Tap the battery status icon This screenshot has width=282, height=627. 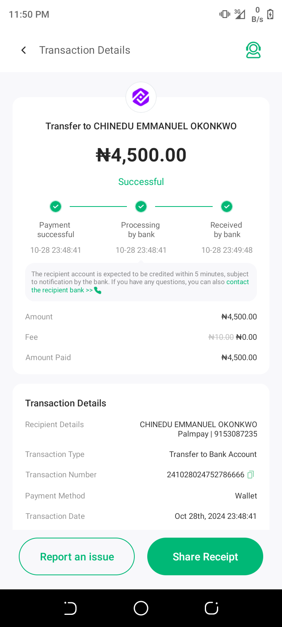tap(270, 14)
